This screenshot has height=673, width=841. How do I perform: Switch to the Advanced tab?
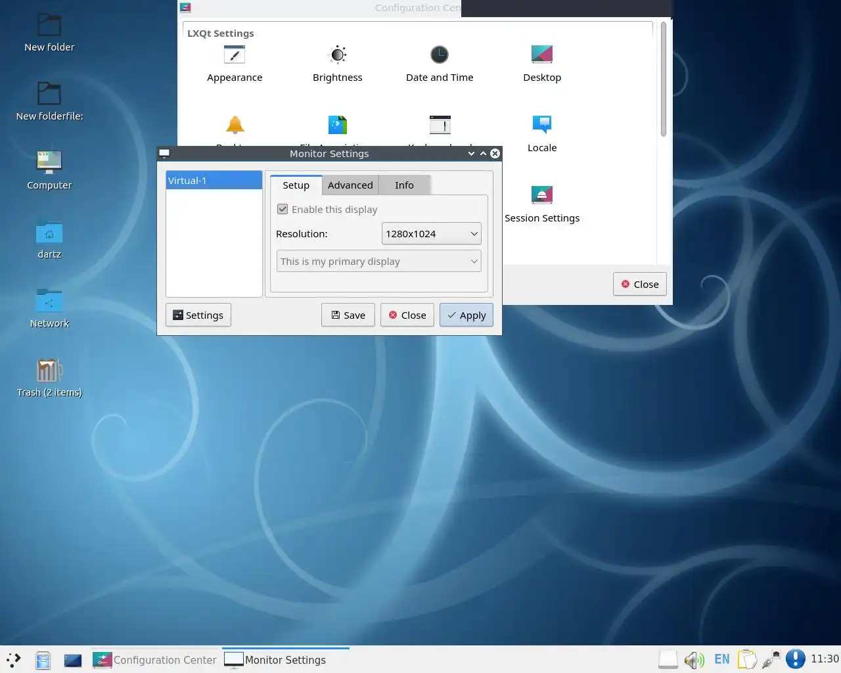pos(350,185)
